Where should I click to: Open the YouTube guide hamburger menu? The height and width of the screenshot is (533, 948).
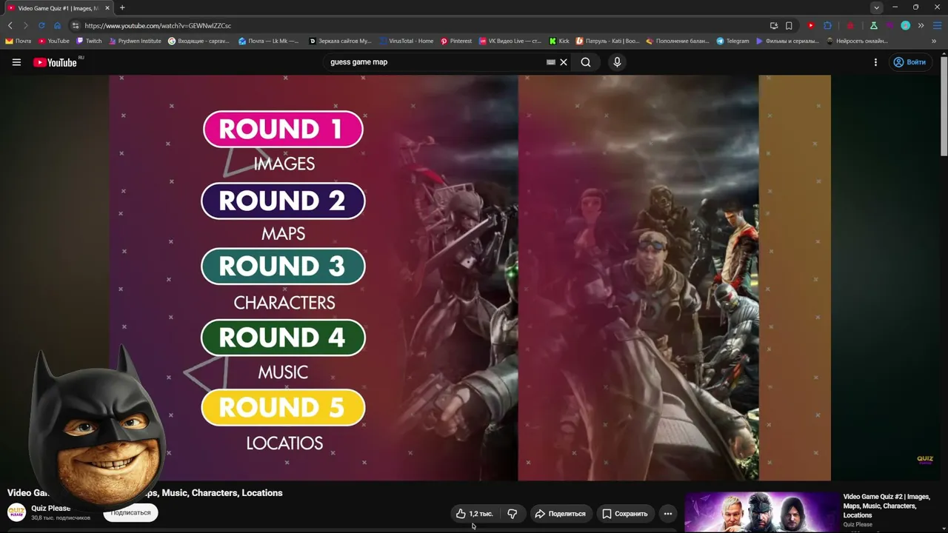[16, 62]
